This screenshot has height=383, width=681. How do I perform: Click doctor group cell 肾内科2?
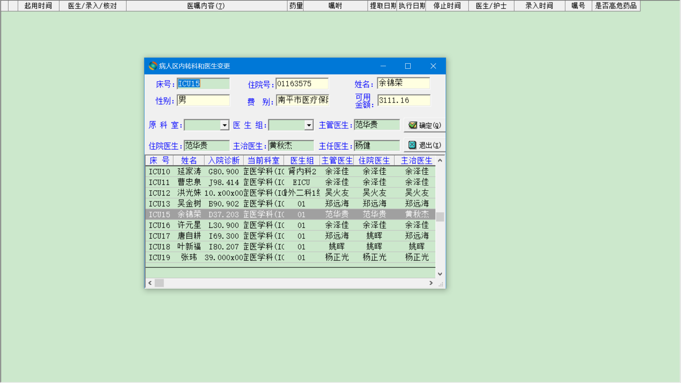click(x=302, y=172)
